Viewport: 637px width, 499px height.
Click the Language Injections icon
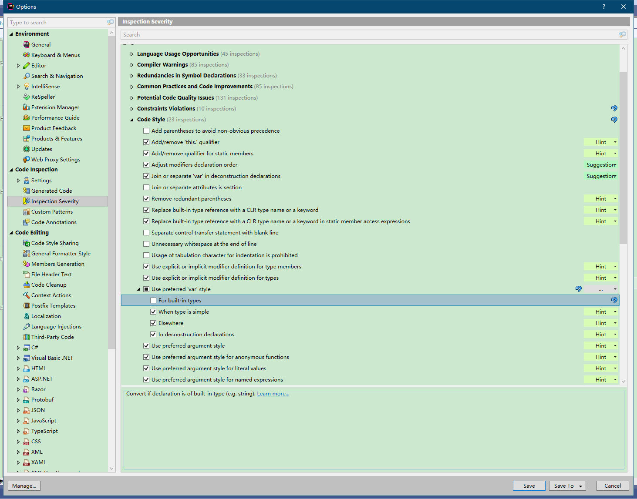[x=27, y=326]
